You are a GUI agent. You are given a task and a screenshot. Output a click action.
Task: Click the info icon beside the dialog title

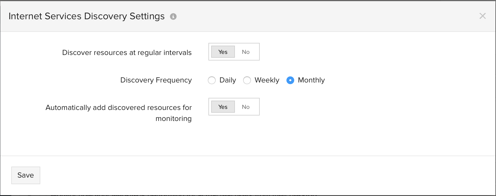[x=173, y=16]
